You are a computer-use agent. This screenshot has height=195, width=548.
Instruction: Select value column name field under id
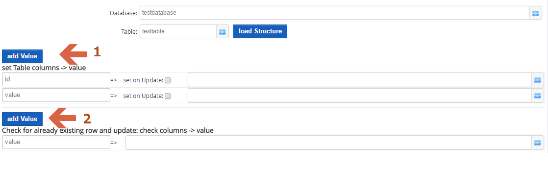pos(56,95)
